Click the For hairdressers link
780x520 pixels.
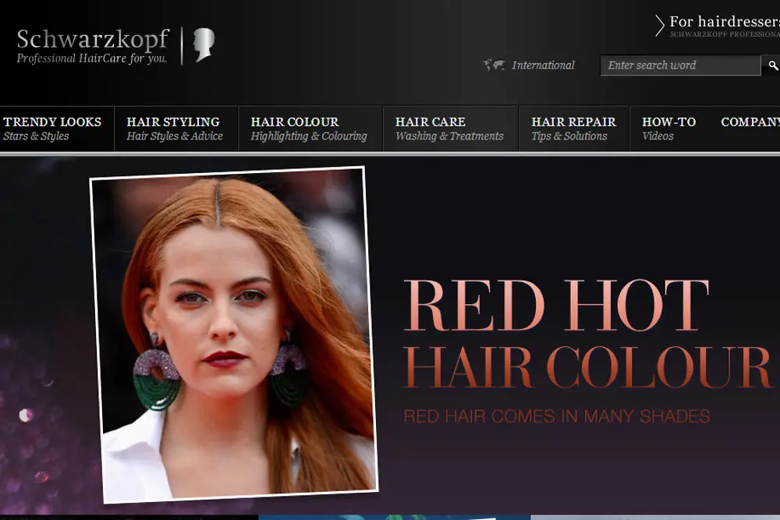point(724,23)
